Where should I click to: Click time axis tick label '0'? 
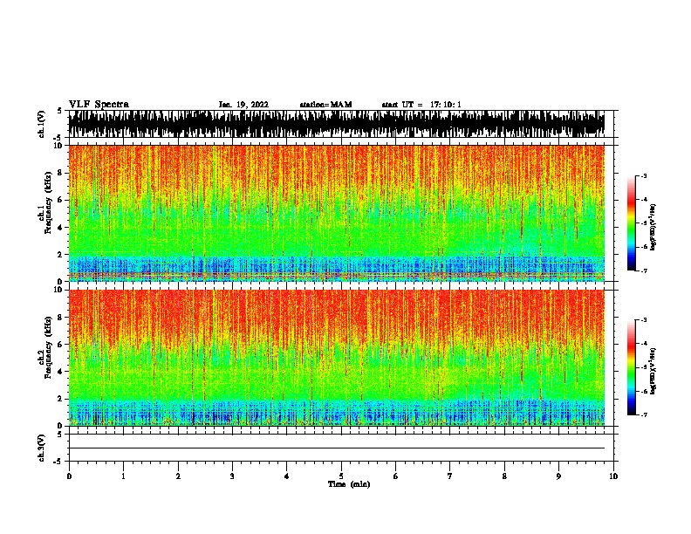(x=69, y=476)
